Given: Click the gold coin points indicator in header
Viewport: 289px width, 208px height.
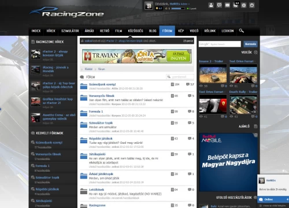Looking at the screenshot, I should 159,9.
